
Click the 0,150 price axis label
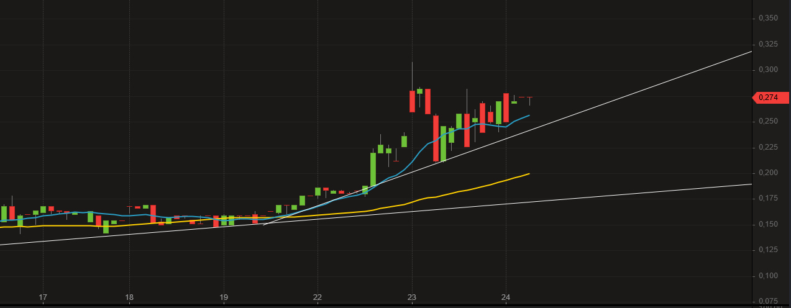769,224
